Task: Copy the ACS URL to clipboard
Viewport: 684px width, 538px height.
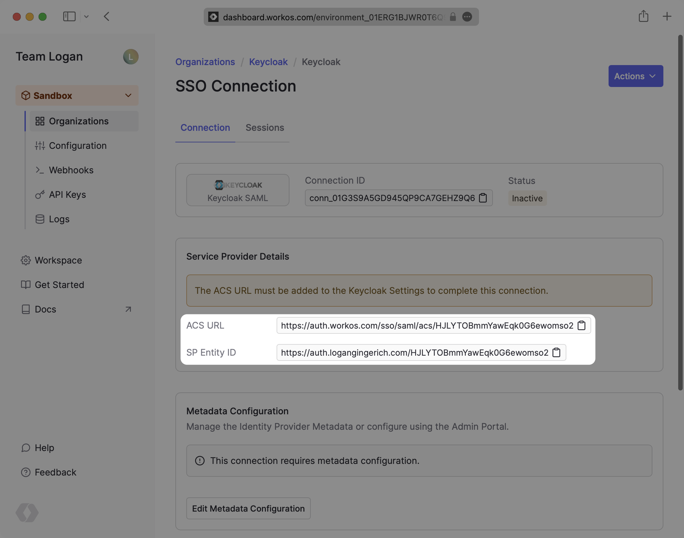Action: 581,325
